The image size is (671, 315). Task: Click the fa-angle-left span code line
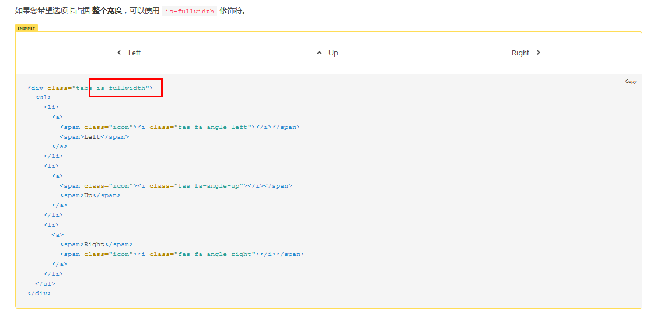tap(180, 127)
